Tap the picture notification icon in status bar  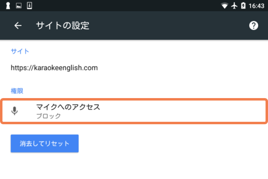[x=19, y=6]
